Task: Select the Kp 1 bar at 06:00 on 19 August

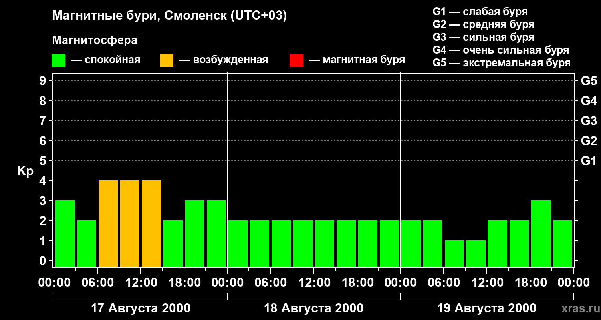Action: tap(454, 254)
